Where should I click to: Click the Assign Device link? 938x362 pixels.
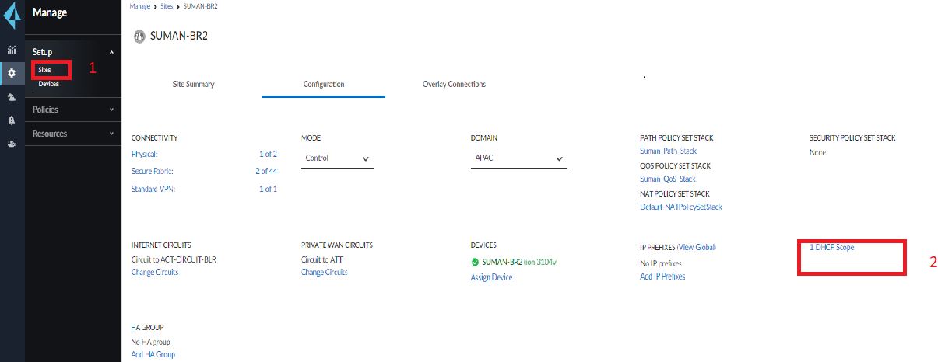pyautogui.click(x=491, y=277)
